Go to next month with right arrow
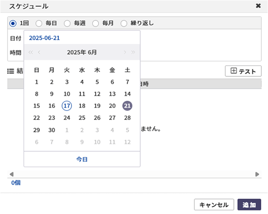 point(125,52)
